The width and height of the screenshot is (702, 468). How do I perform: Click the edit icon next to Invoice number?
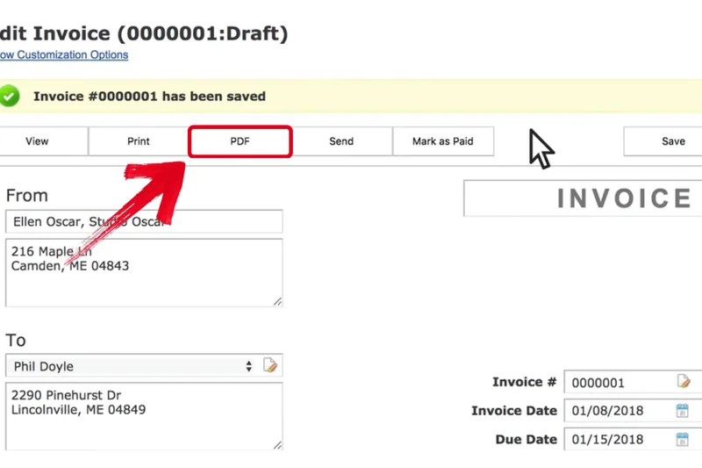(x=683, y=382)
